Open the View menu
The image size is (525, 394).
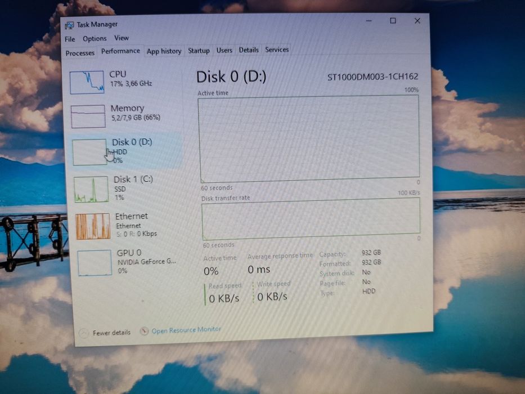click(121, 38)
